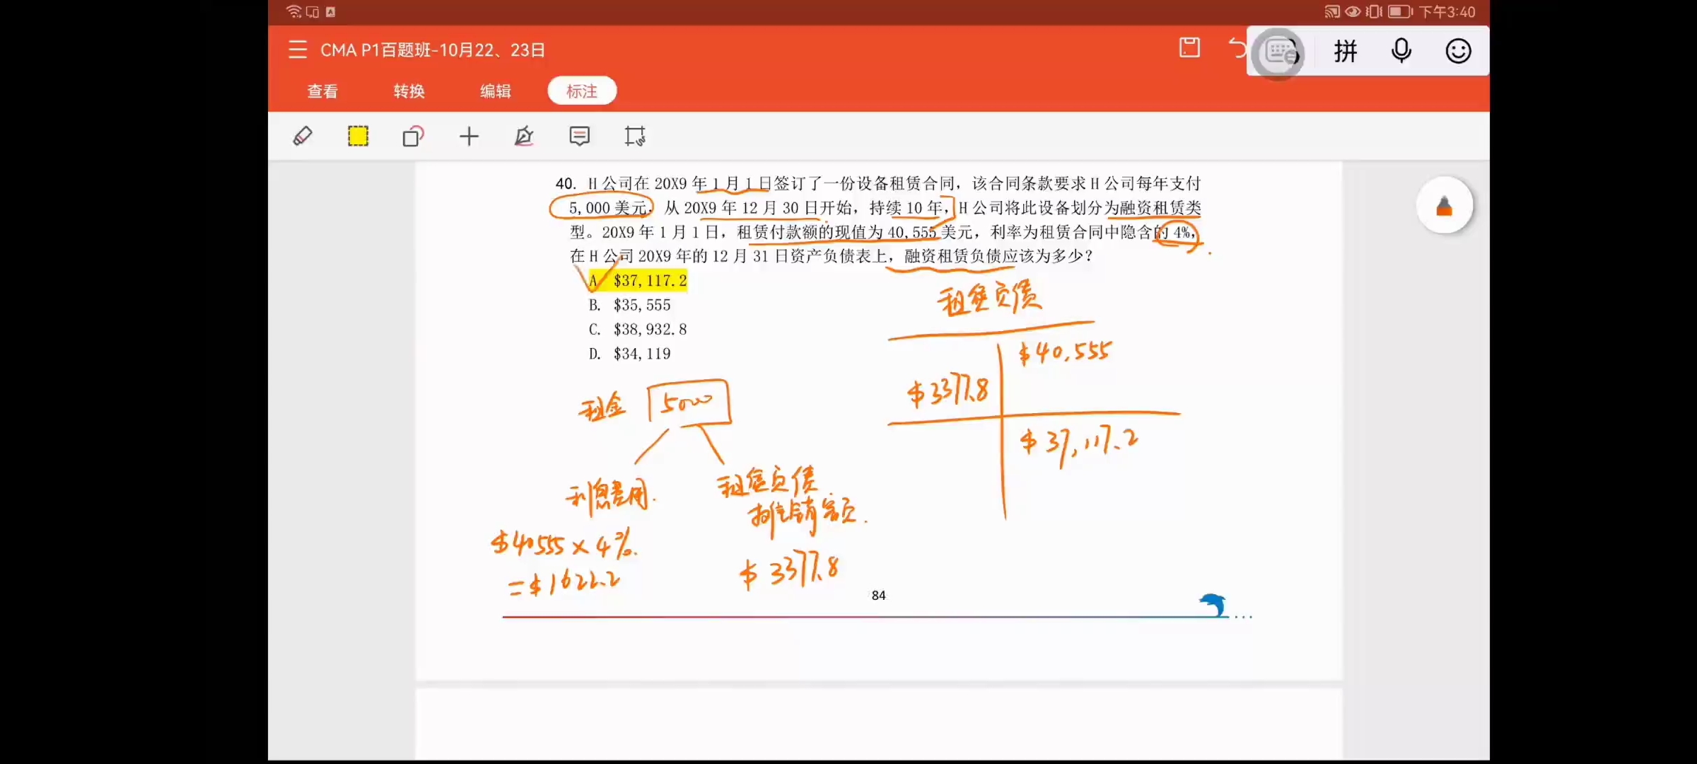Viewport: 1697px width, 764px height.
Task: Choose the yellow area highlight tool
Action: (x=358, y=136)
